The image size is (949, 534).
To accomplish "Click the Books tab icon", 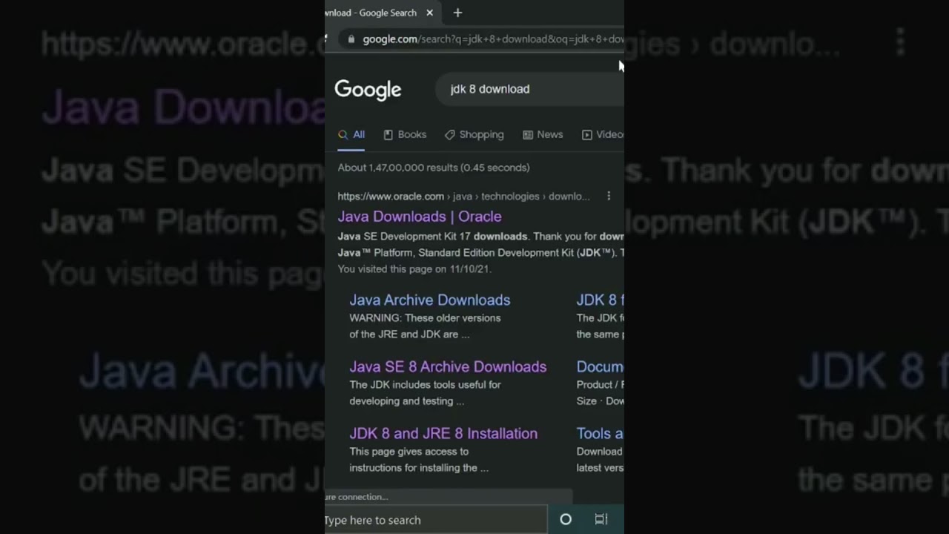I will click(388, 134).
